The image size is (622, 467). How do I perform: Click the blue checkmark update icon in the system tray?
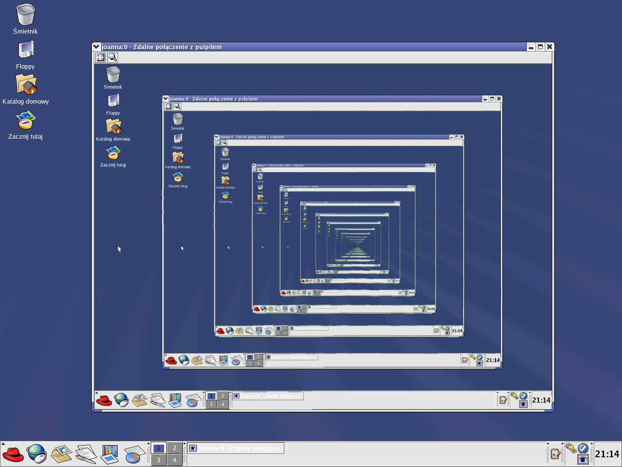[583, 448]
